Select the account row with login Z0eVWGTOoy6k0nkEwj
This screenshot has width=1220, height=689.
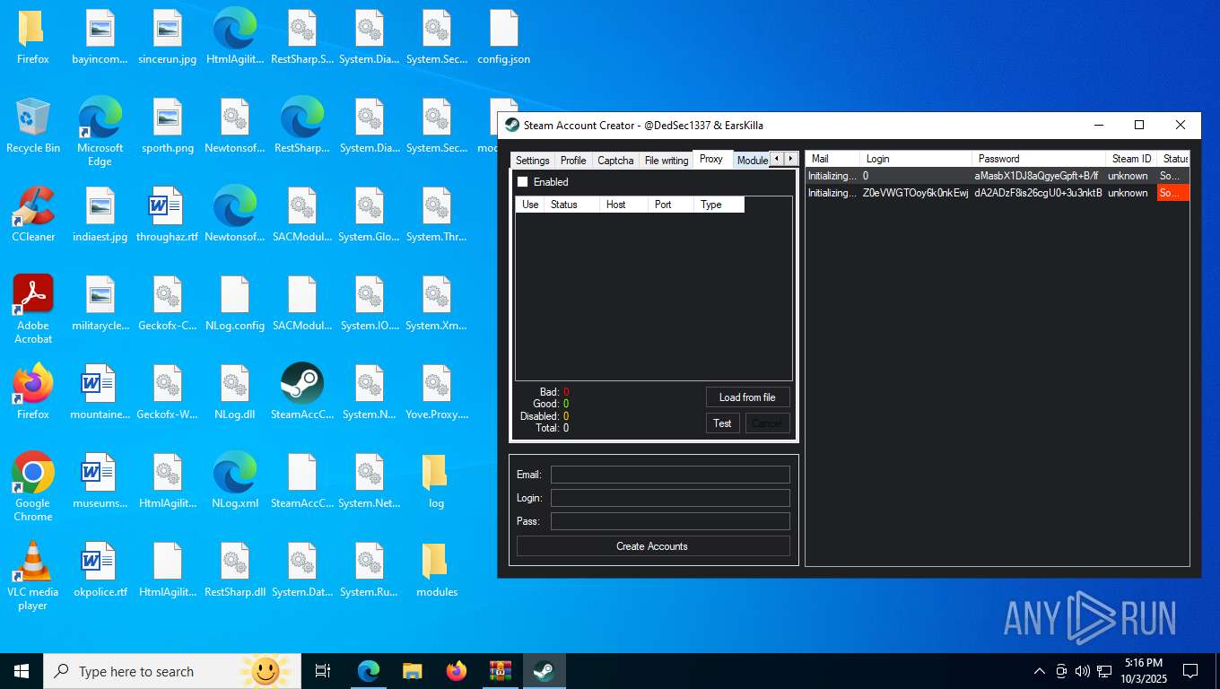[x=998, y=193]
